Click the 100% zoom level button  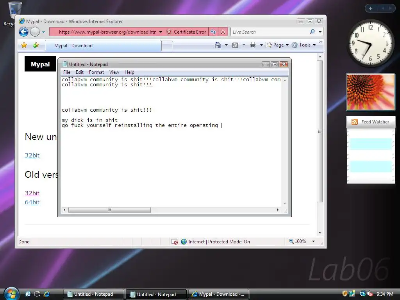(x=297, y=241)
